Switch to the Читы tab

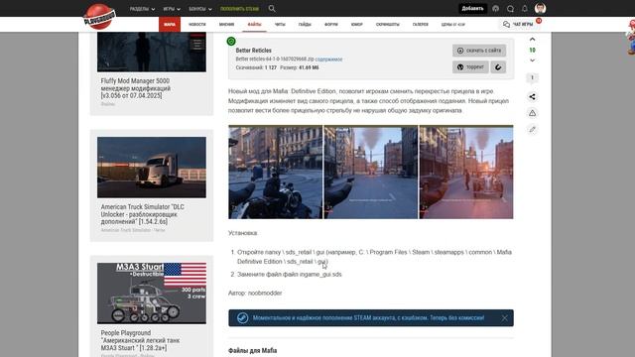[x=280, y=25]
